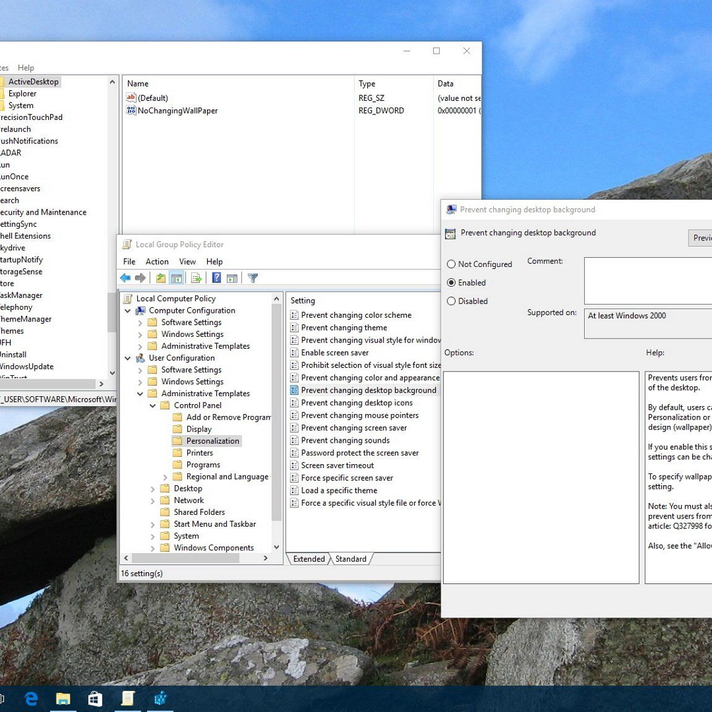The image size is (712, 712).
Task: Toggle Show/Hide Console Tree icon
Action: [x=176, y=278]
